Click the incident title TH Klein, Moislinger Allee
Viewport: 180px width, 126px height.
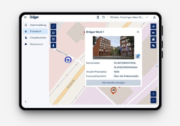127,17
